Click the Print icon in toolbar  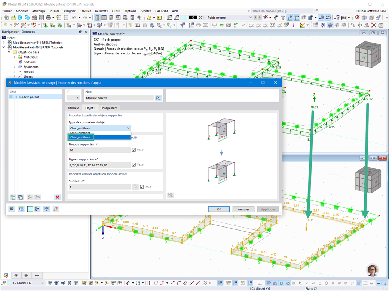[x=48, y=18]
